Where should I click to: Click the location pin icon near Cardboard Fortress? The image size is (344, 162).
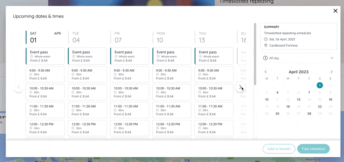coord(266,45)
